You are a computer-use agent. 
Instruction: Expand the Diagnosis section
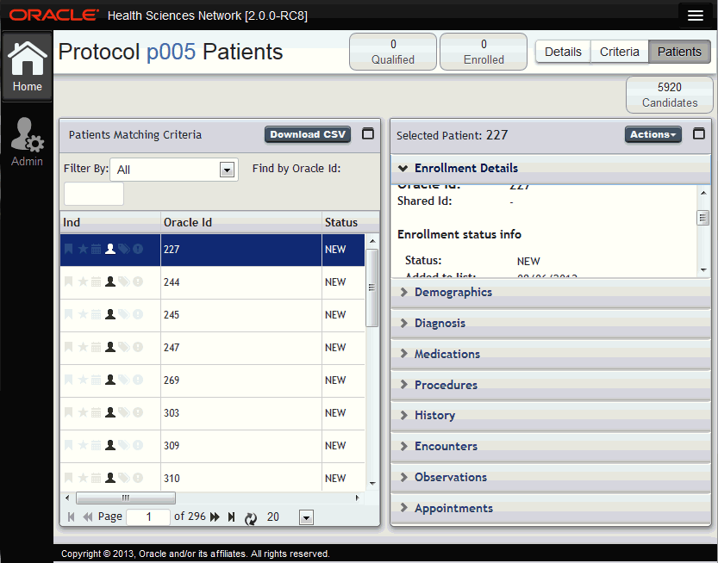pyautogui.click(x=551, y=324)
